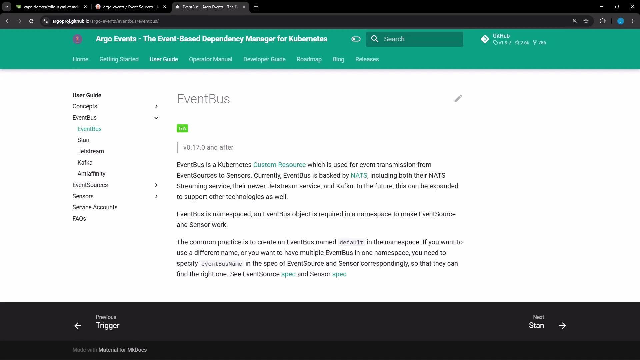
Task: Click the Argo Events logo avatar in header
Action: (77, 39)
